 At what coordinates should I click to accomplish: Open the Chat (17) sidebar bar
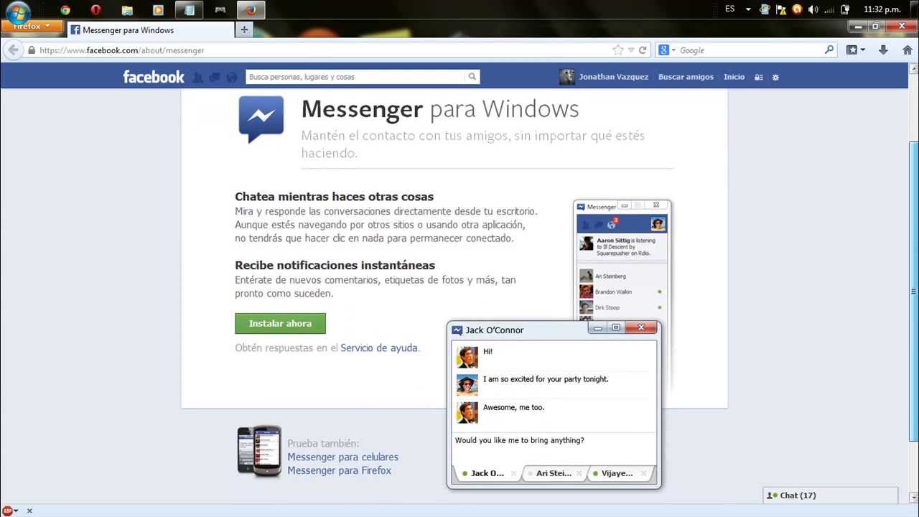point(830,495)
